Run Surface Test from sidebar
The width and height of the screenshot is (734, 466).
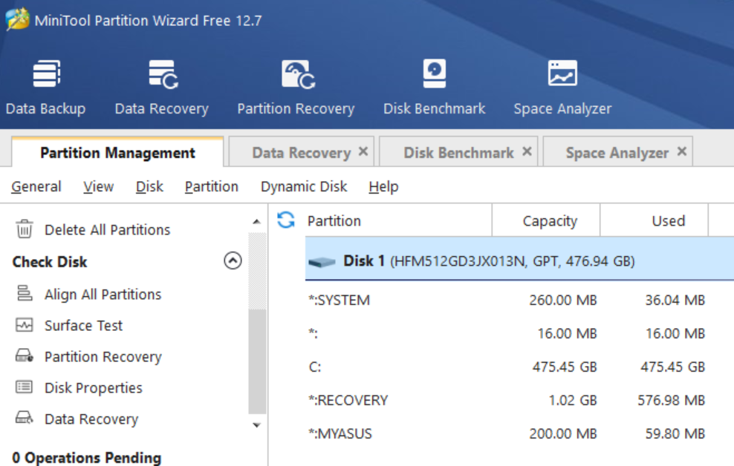[x=83, y=325]
